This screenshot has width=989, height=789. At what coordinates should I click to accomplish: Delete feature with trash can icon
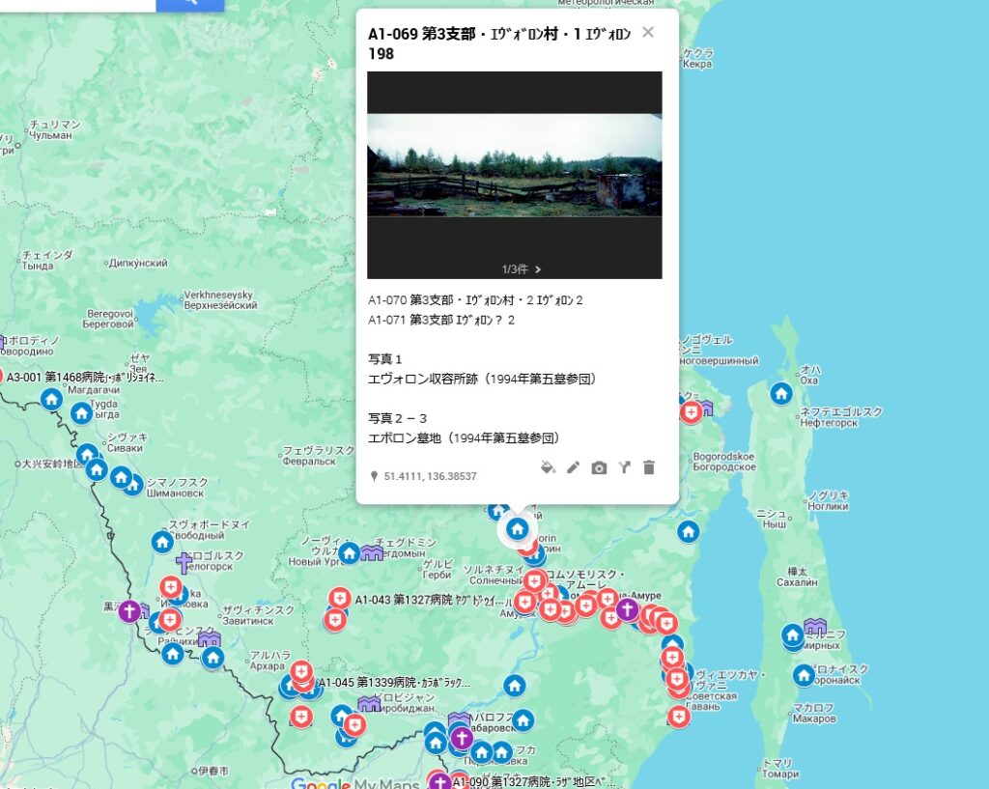click(x=649, y=467)
